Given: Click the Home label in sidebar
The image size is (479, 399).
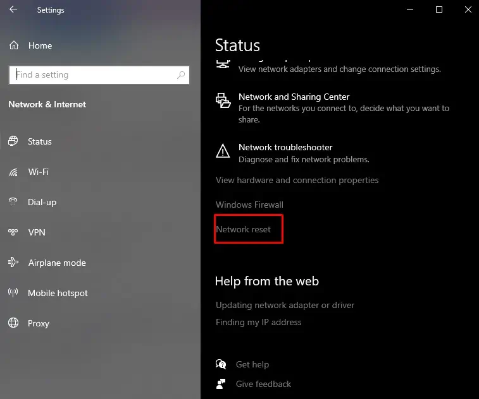Looking at the screenshot, I should pos(40,45).
